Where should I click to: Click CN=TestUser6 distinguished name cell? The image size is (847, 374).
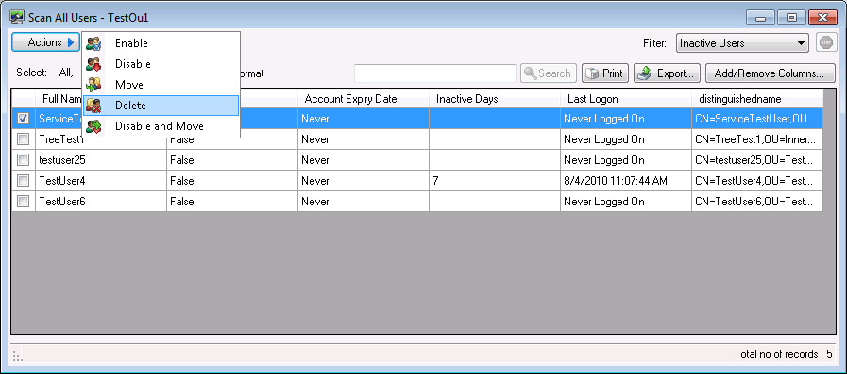[757, 202]
